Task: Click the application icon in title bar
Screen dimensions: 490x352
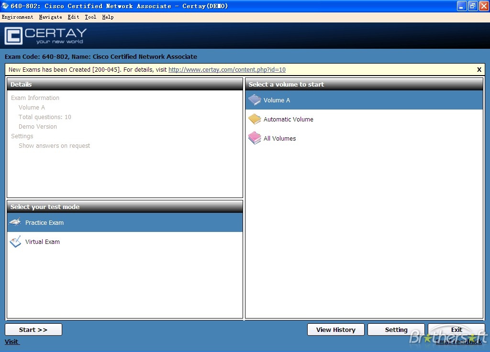Action: coord(5,6)
